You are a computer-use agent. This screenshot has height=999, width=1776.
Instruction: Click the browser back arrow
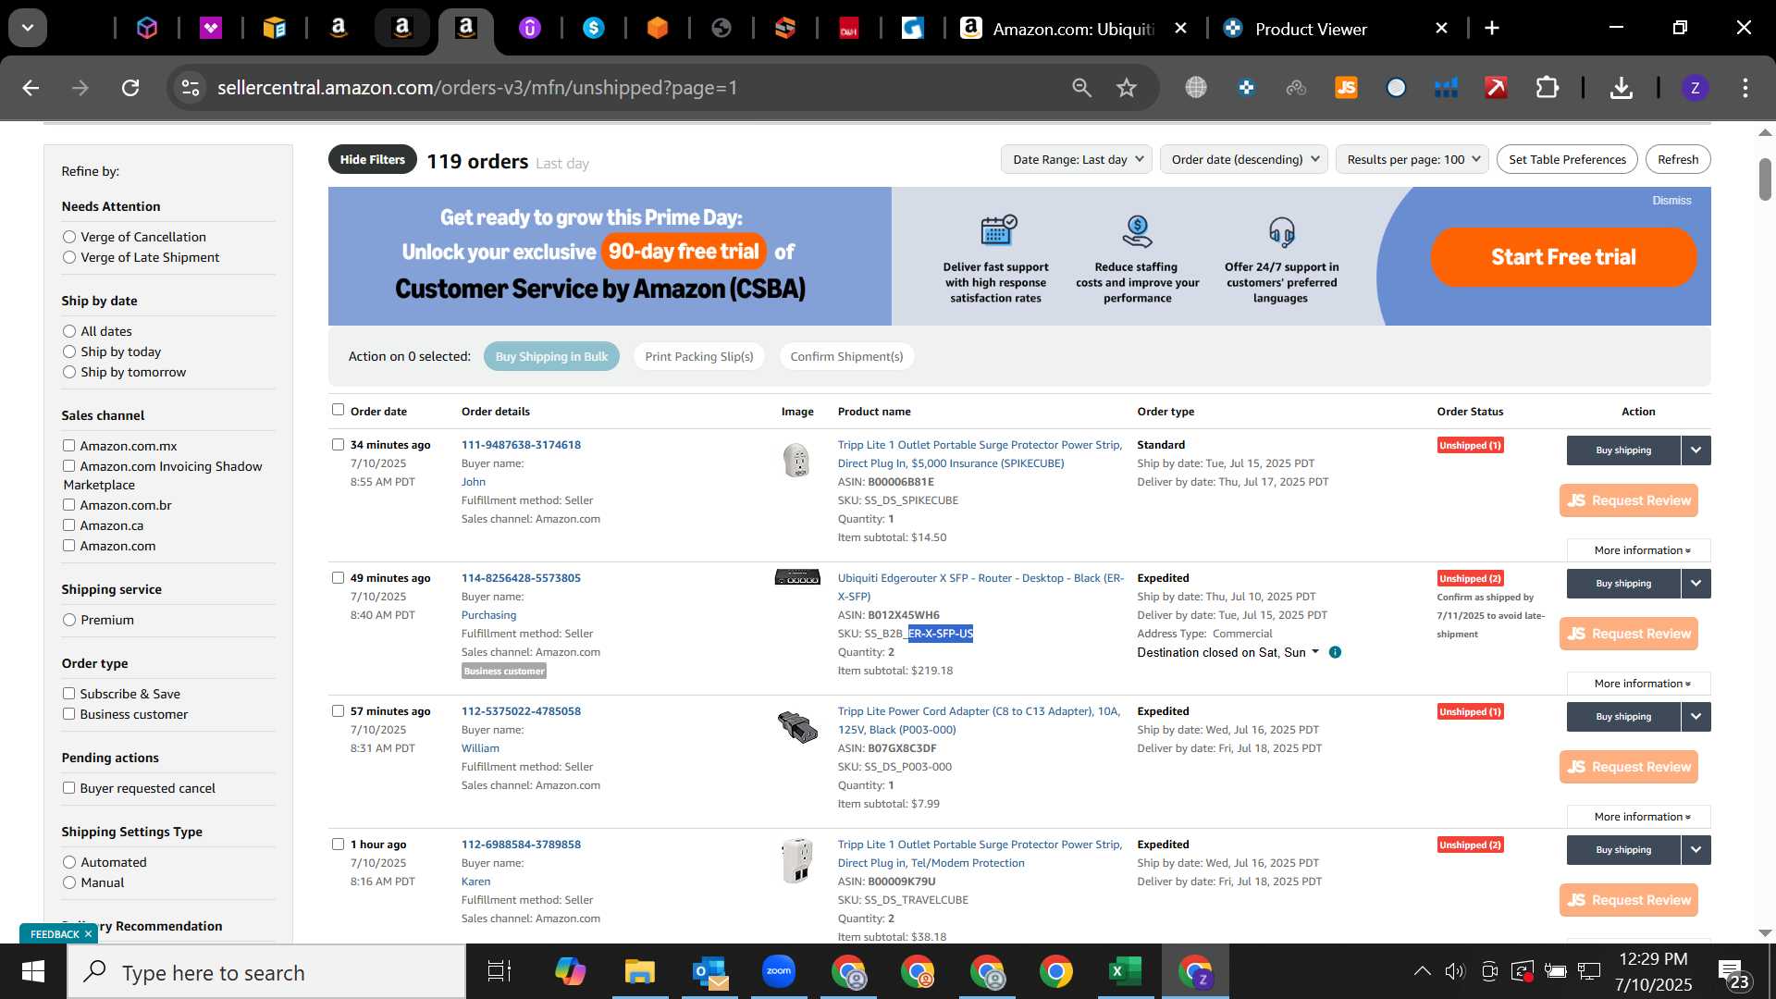tap(31, 88)
